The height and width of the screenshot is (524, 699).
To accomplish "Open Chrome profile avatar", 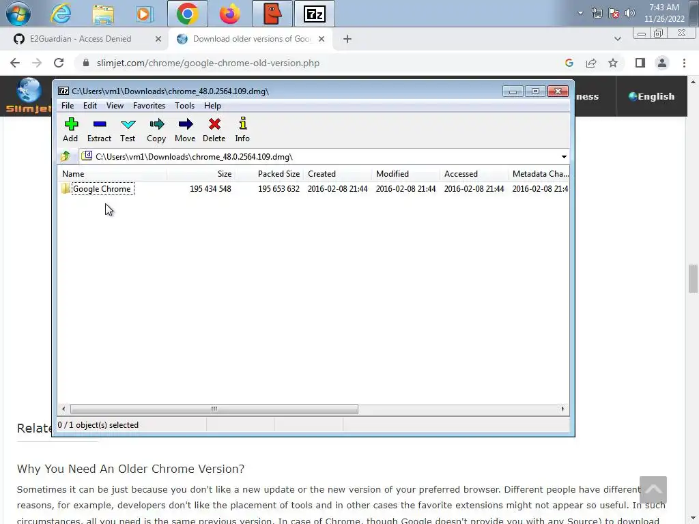I will [662, 63].
